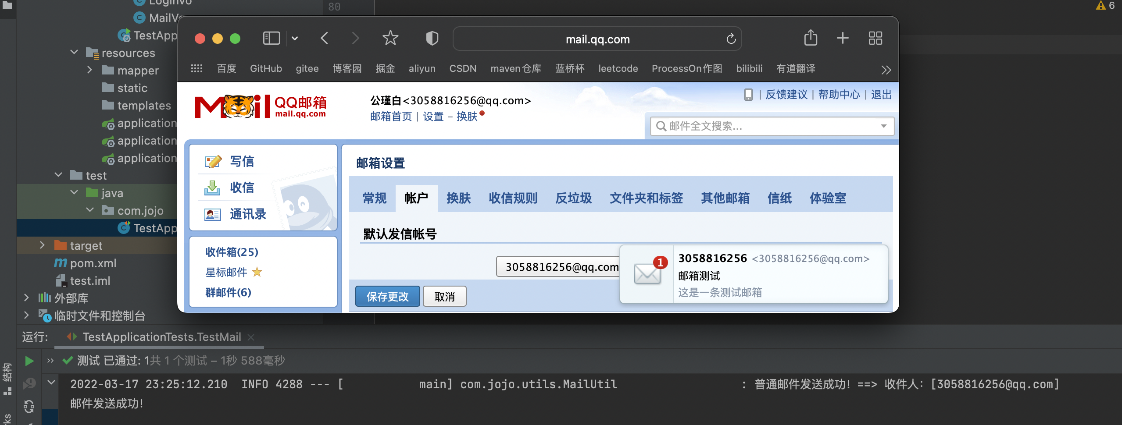
Task: Collapse the com.jojo package
Action: tap(90, 210)
